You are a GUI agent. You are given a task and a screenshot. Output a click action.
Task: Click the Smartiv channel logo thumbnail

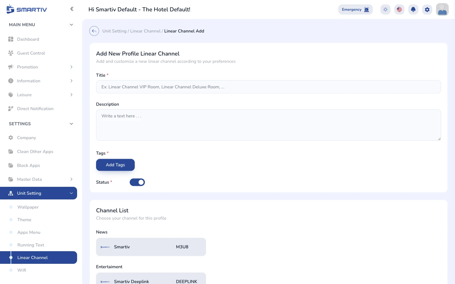105,247
